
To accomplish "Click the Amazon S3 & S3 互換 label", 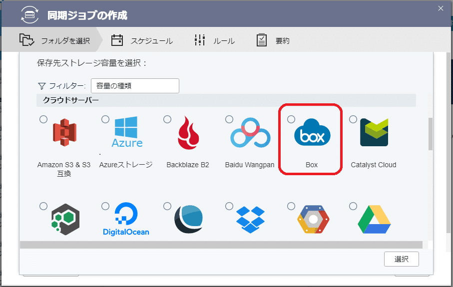I will tap(64, 169).
